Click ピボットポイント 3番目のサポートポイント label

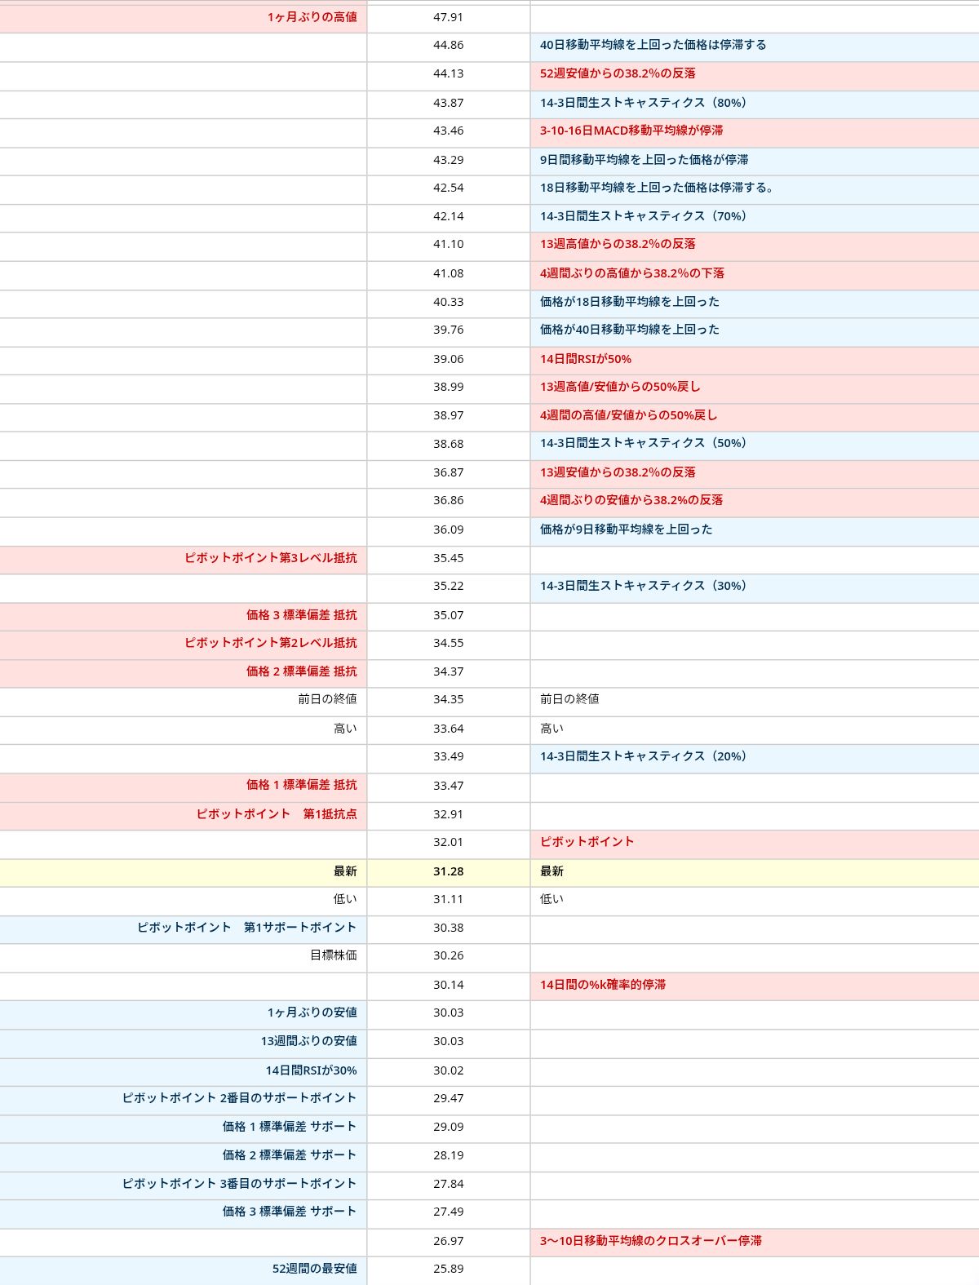click(x=240, y=1184)
